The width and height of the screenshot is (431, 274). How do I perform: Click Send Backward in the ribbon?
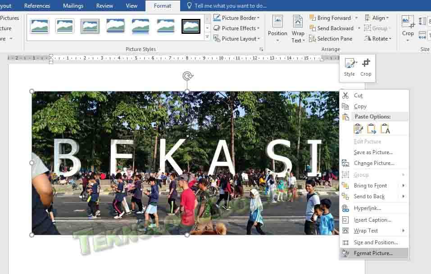[331, 28]
